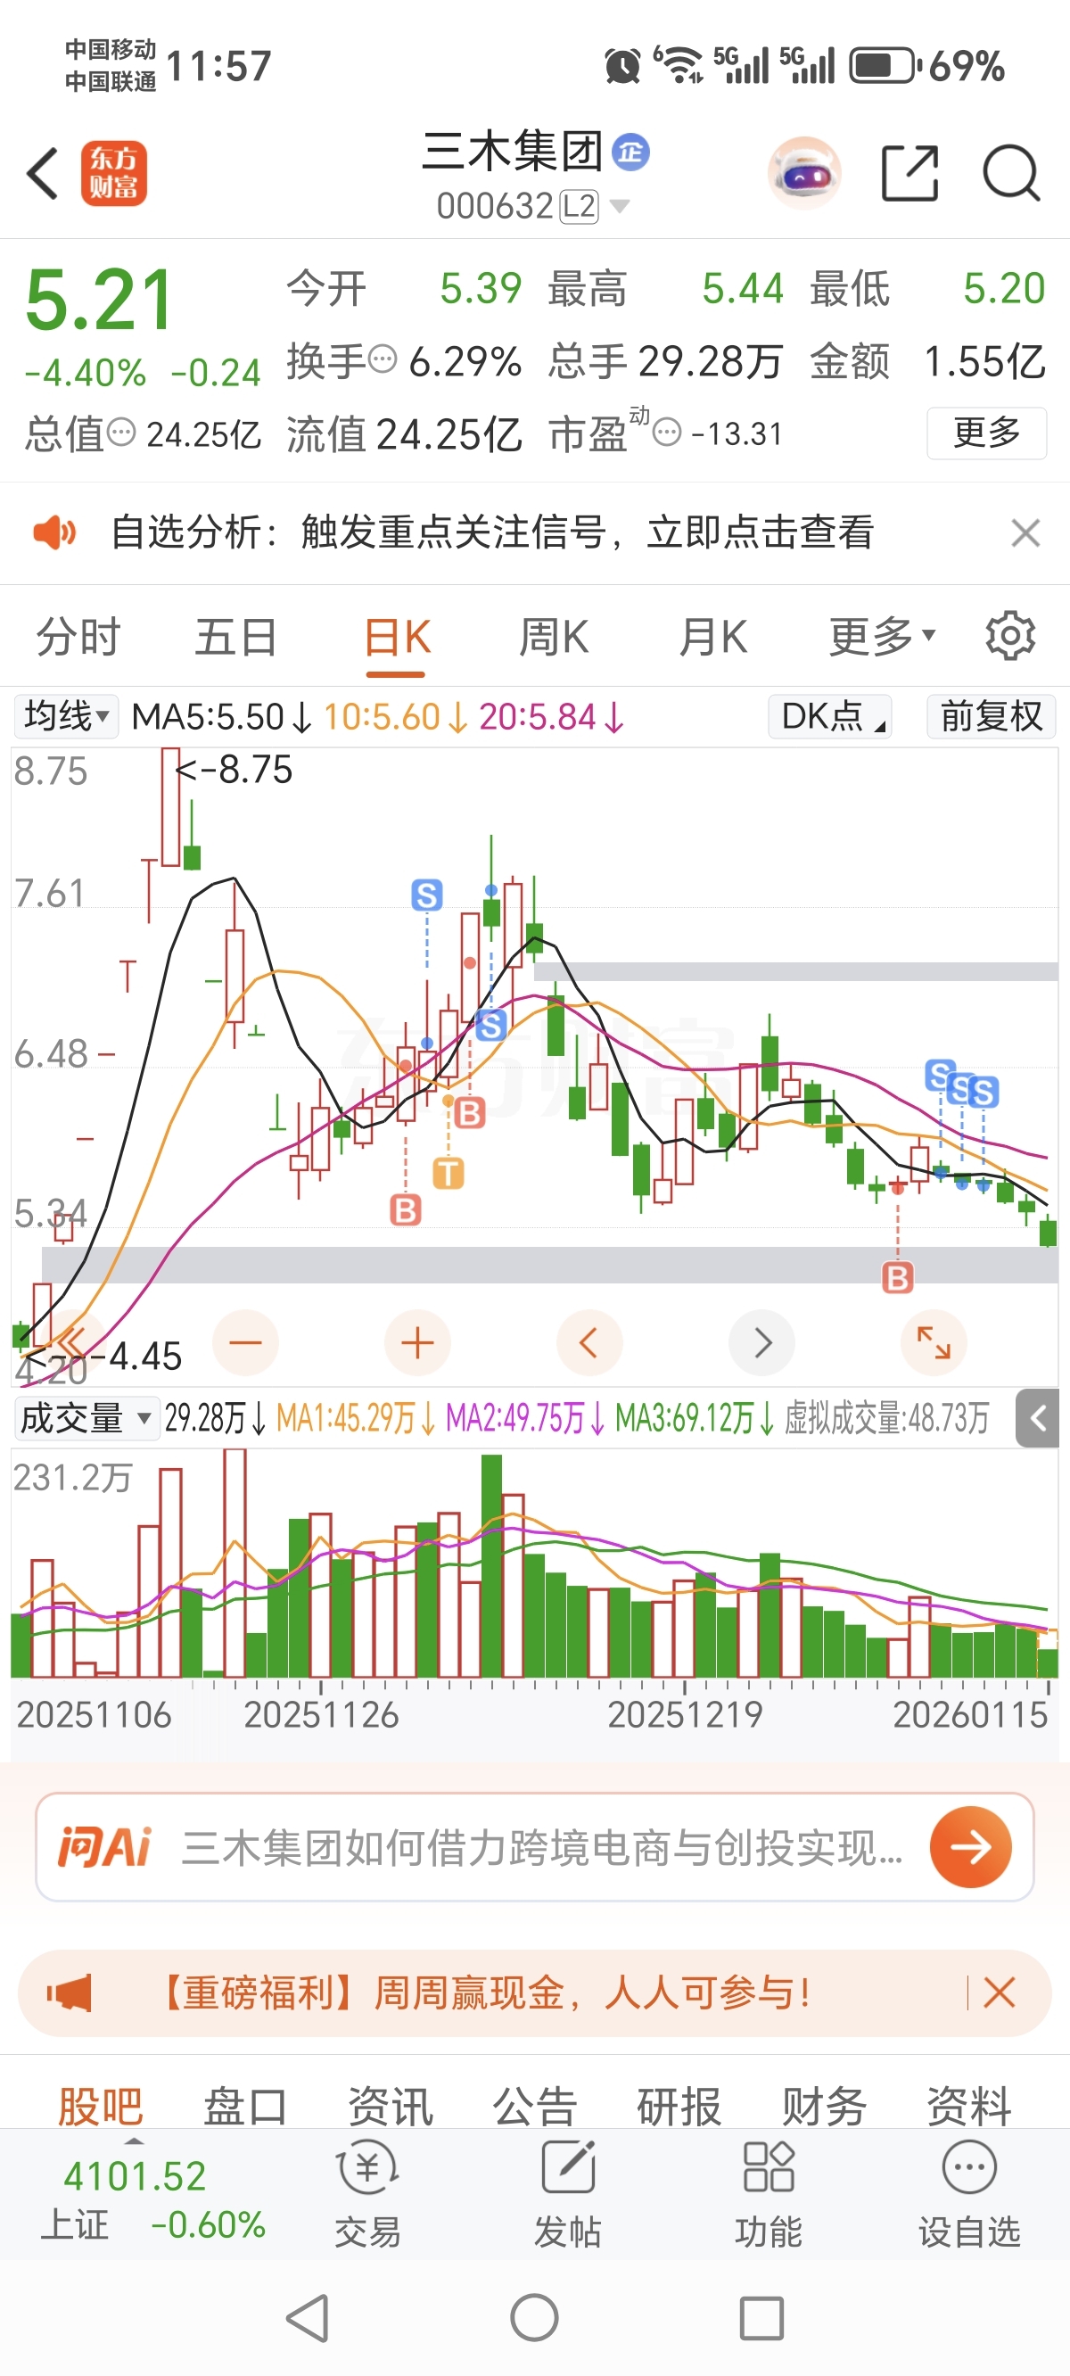Open the search magnifier icon

tap(1011, 173)
